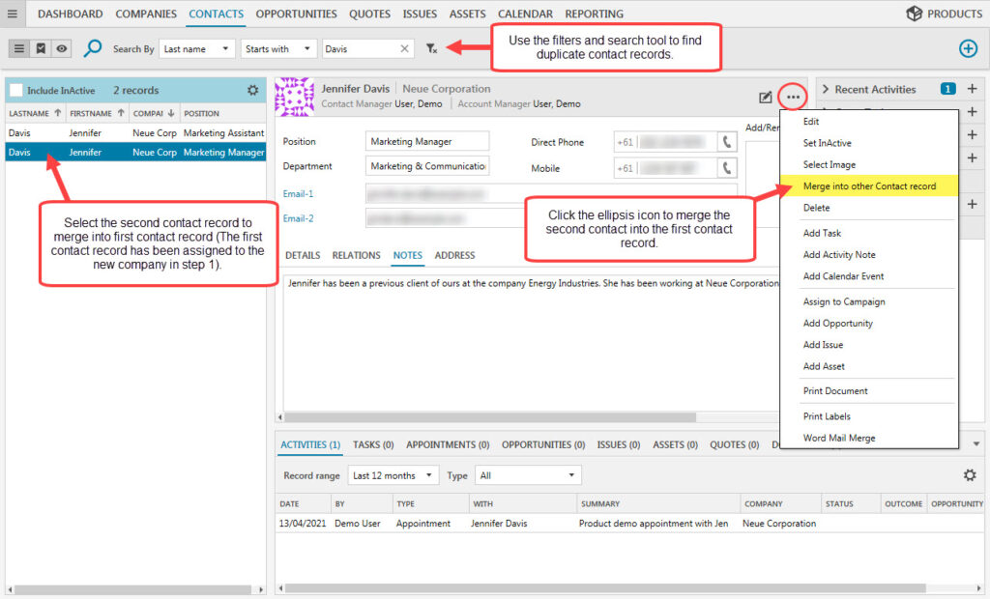
Task: Click the Email-1 link
Action: [x=298, y=193]
